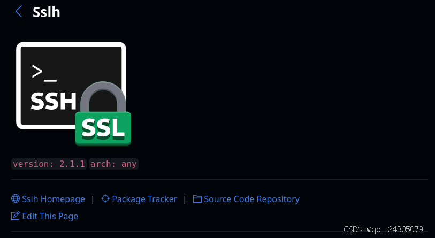Open the Source Code Repository link

coord(251,199)
